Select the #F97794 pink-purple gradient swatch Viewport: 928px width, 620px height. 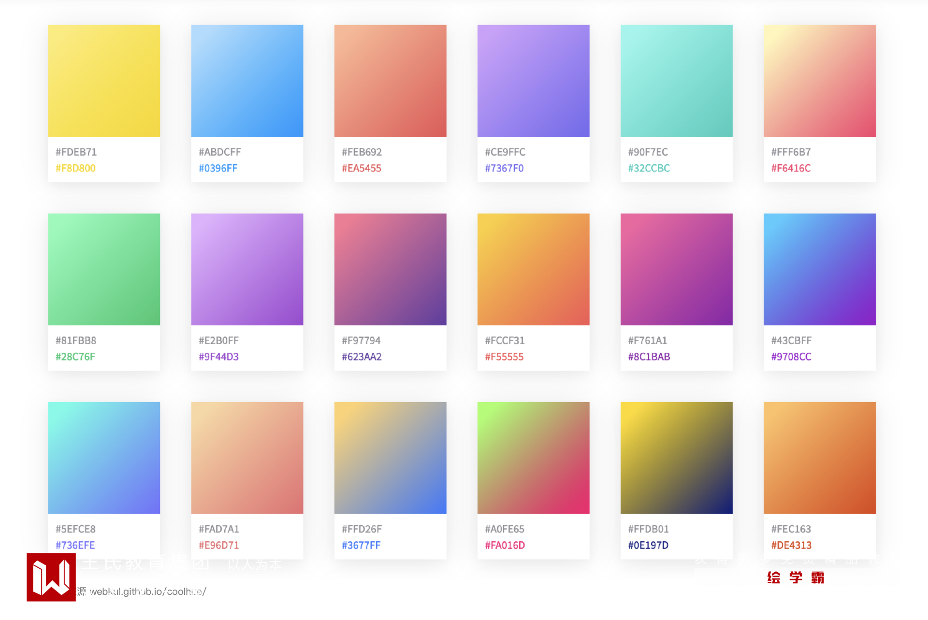point(390,269)
